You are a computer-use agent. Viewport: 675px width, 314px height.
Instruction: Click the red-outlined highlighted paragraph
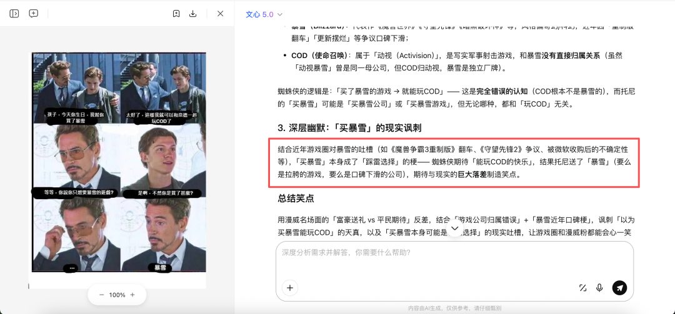[x=454, y=162]
